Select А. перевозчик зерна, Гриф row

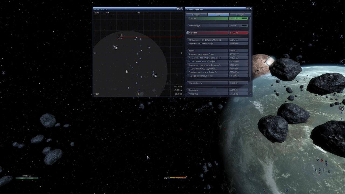[217, 54]
